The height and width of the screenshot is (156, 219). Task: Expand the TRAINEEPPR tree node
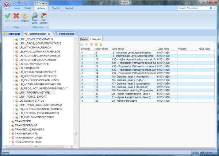[x=10, y=121]
